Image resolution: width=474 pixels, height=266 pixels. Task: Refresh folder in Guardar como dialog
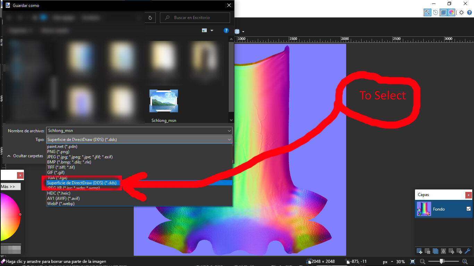tap(150, 18)
